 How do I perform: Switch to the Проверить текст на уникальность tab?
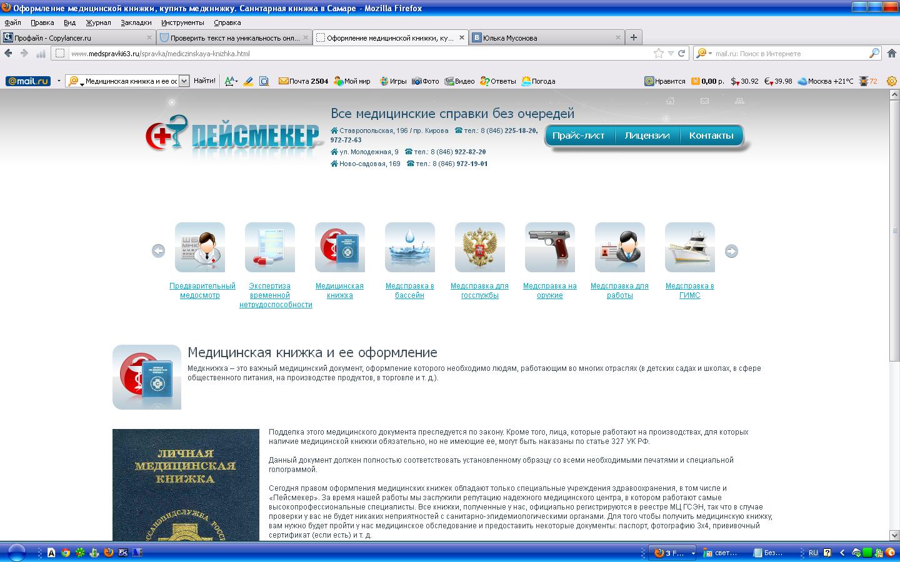pos(234,37)
